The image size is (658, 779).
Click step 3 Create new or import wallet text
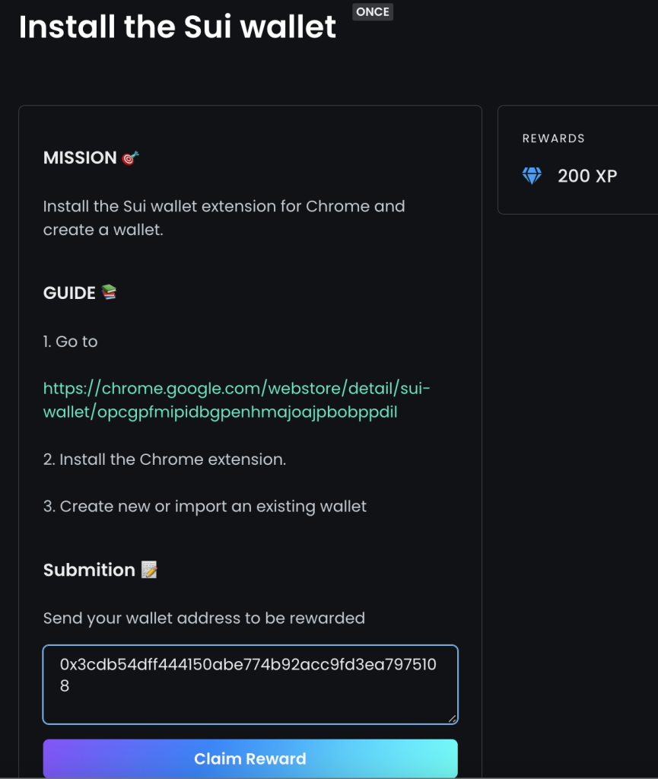(205, 506)
